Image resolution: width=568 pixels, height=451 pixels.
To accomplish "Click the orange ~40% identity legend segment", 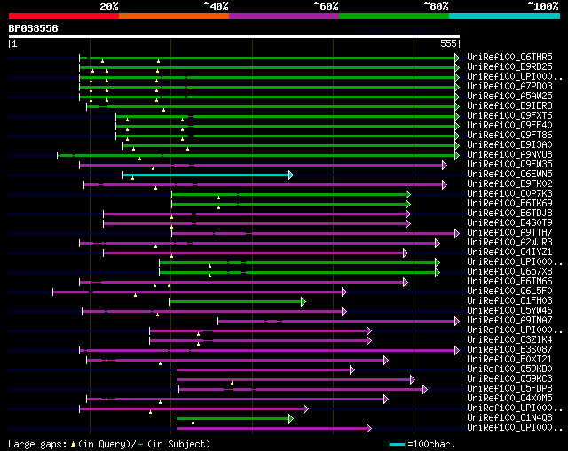I will pyautogui.click(x=174, y=16).
